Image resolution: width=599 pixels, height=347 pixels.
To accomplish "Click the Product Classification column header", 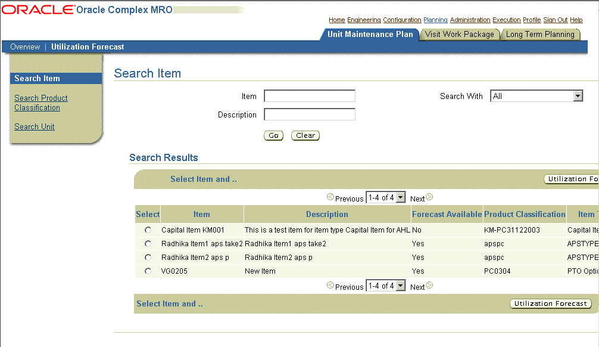I will click(525, 214).
